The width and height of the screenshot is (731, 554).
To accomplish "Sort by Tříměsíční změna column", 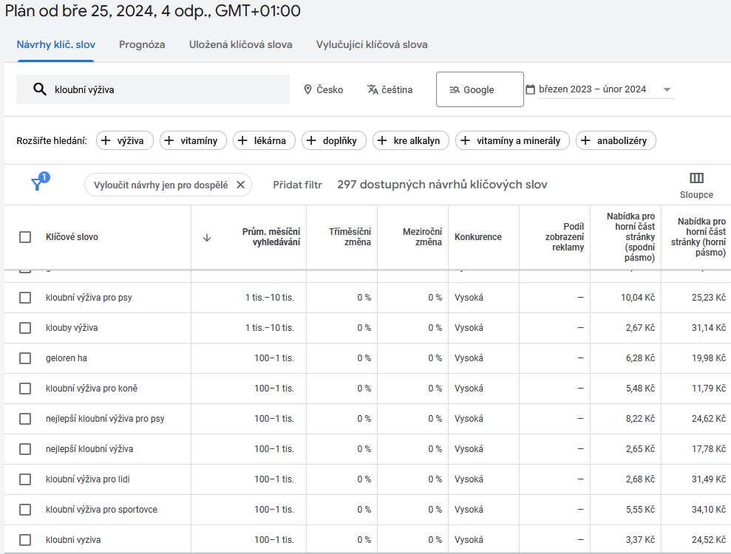I will [x=350, y=237].
